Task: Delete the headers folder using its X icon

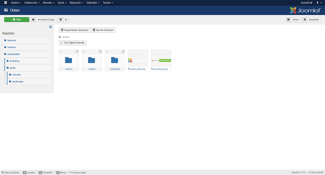Action: [x=100, y=51]
